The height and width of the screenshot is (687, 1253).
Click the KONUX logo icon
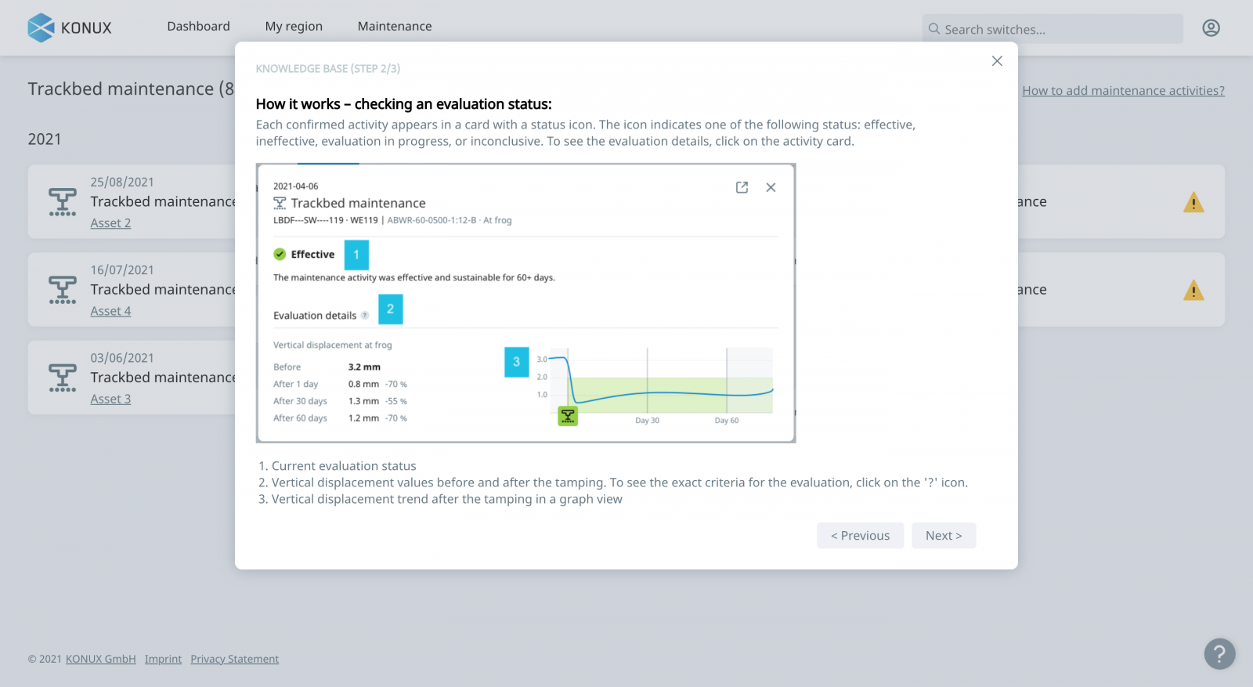pyautogui.click(x=41, y=27)
